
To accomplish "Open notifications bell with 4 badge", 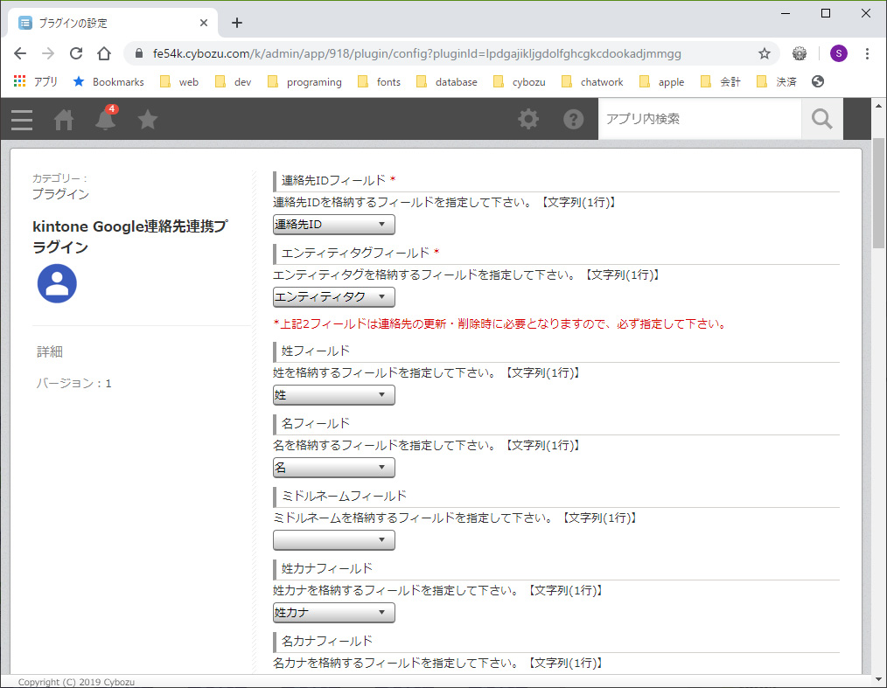I will pos(106,118).
